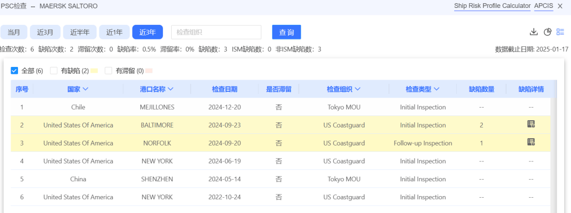The height and width of the screenshot is (213, 571).
Task: Click the 序号 column header
Action: (x=22, y=89)
